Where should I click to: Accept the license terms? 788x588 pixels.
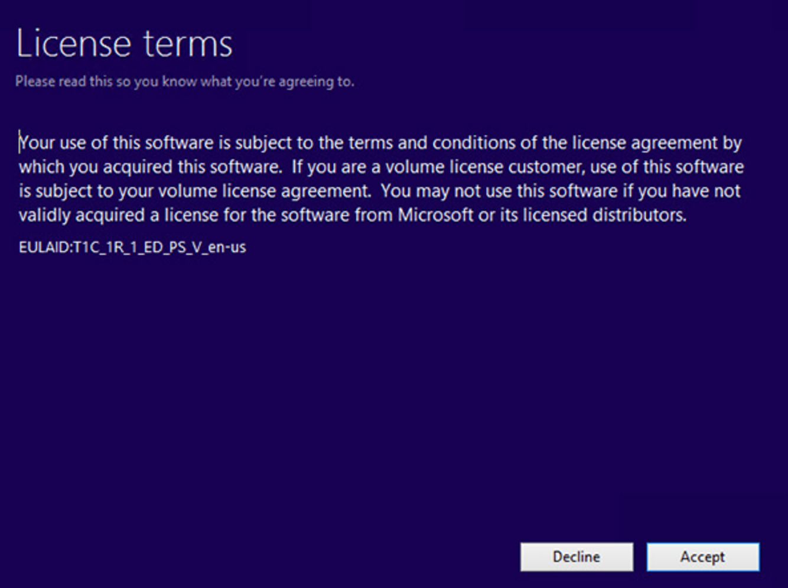pos(703,557)
